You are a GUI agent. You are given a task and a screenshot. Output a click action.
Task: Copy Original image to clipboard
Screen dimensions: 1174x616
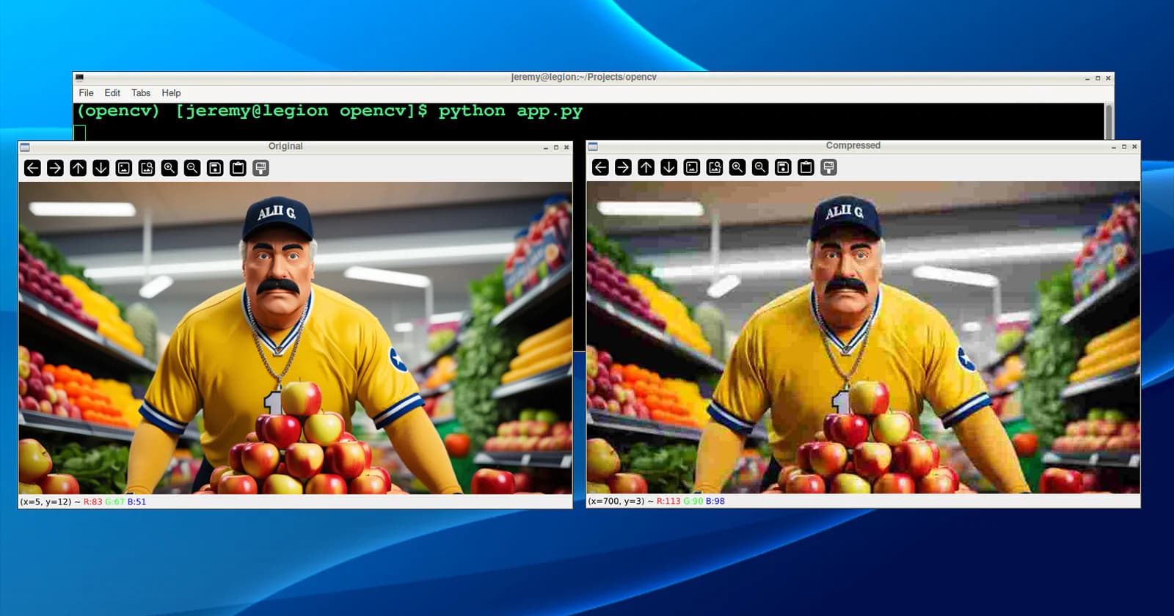[x=238, y=168]
